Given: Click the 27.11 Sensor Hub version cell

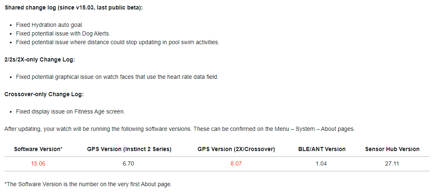Looking at the screenshot, I should (x=392, y=163).
